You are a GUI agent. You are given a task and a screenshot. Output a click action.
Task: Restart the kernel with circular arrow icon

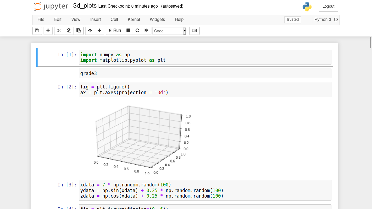coord(137,31)
